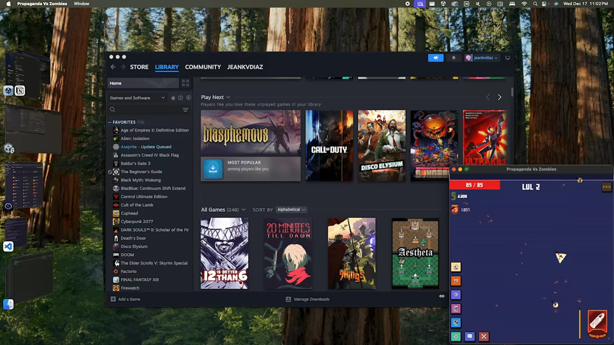This screenshot has height=345, width=614.
Task: Open the JEANKVDIAZ profile tab
Action: 245,67
